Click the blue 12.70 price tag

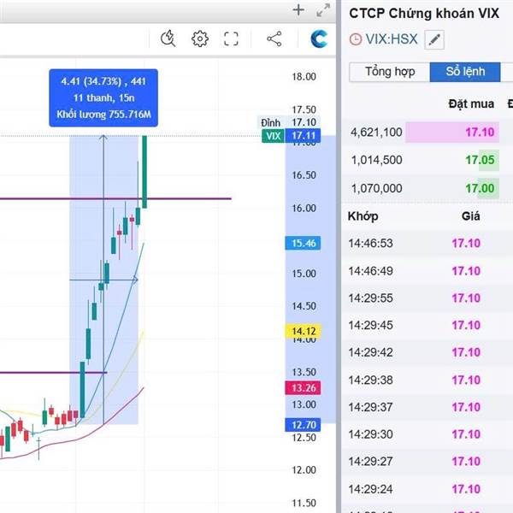click(x=303, y=425)
